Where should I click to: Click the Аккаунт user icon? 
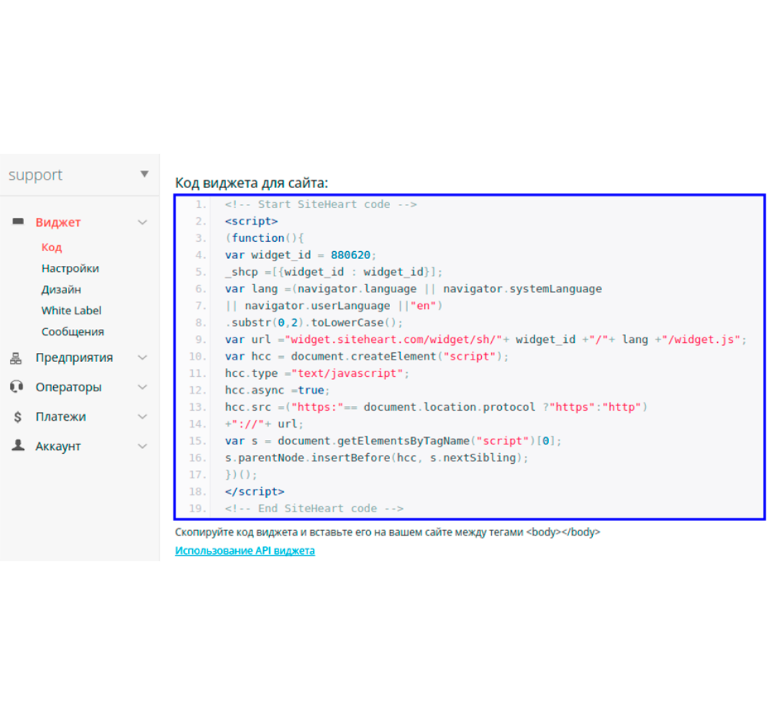click(x=18, y=445)
